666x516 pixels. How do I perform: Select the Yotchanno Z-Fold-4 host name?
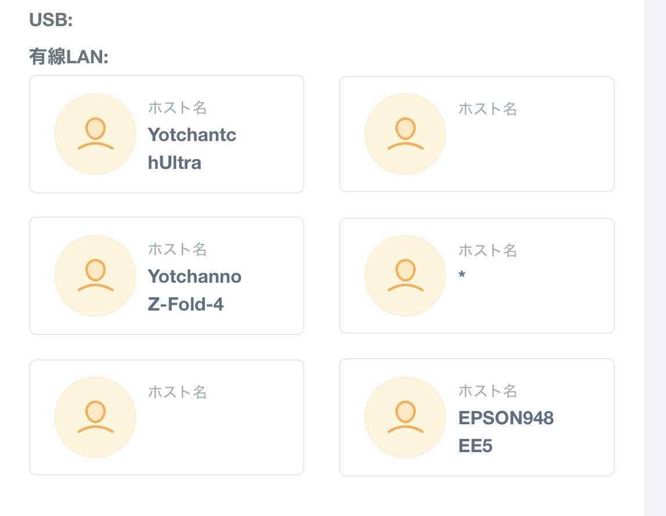(x=194, y=290)
